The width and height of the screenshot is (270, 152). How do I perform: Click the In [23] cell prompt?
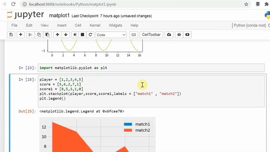[27, 68]
